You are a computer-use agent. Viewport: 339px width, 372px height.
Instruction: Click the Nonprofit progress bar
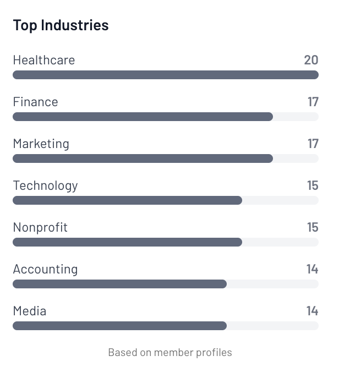click(165, 242)
